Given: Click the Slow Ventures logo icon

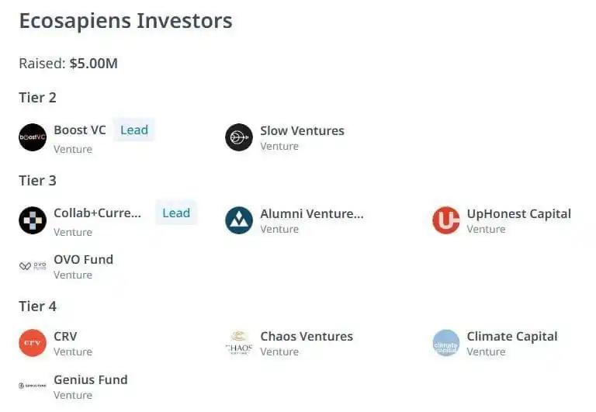Looking at the screenshot, I should tap(239, 137).
